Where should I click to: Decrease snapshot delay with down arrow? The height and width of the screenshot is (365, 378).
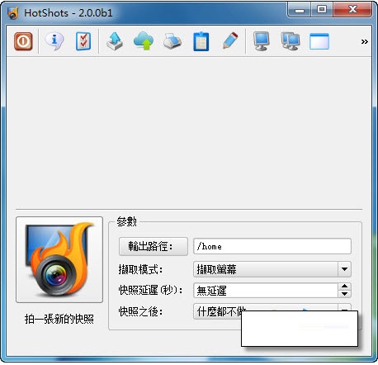[344, 294]
